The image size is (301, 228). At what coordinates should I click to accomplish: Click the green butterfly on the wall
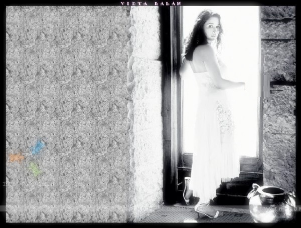(x=35, y=169)
